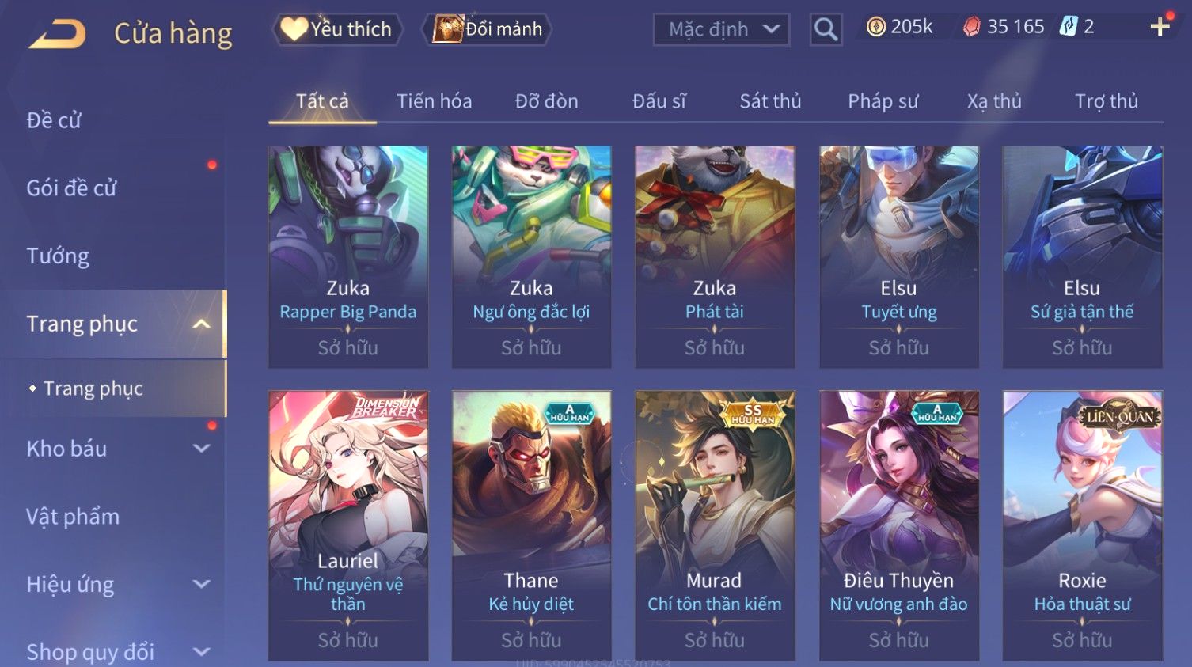Image resolution: width=1192 pixels, height=667 pixels.
Task: Click the blue ticket currency icon
Action: pos(1069,27)
